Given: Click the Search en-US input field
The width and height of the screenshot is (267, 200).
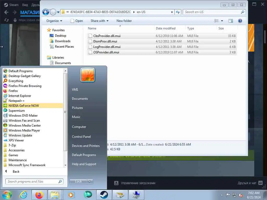Looking at the screenshot, I should pos(212,12).
